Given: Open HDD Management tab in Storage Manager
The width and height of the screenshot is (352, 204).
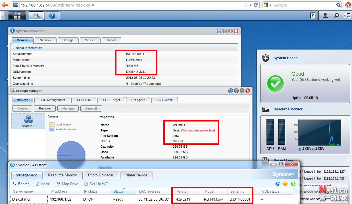Looking at the screenshot, I should [52, 100].
